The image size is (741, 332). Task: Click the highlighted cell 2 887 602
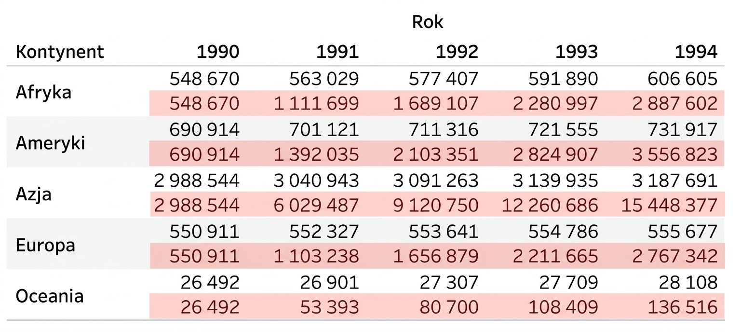(x=675, y=104)
